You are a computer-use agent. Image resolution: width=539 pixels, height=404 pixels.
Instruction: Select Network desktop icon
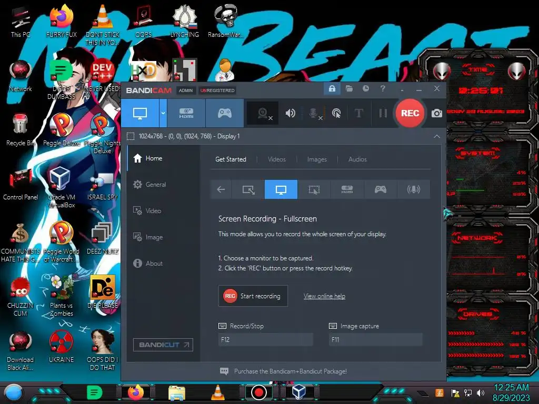click(21, 76)
